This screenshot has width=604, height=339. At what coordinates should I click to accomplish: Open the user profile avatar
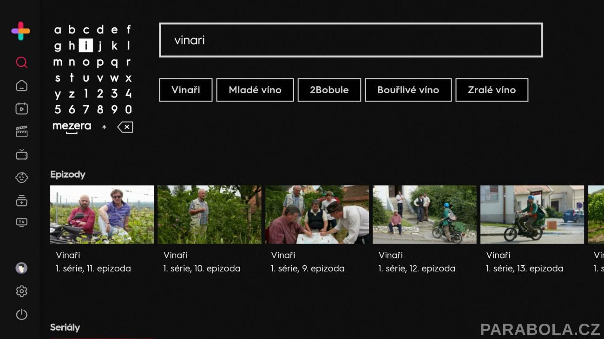pyautogui.click(x=21, y=268)
